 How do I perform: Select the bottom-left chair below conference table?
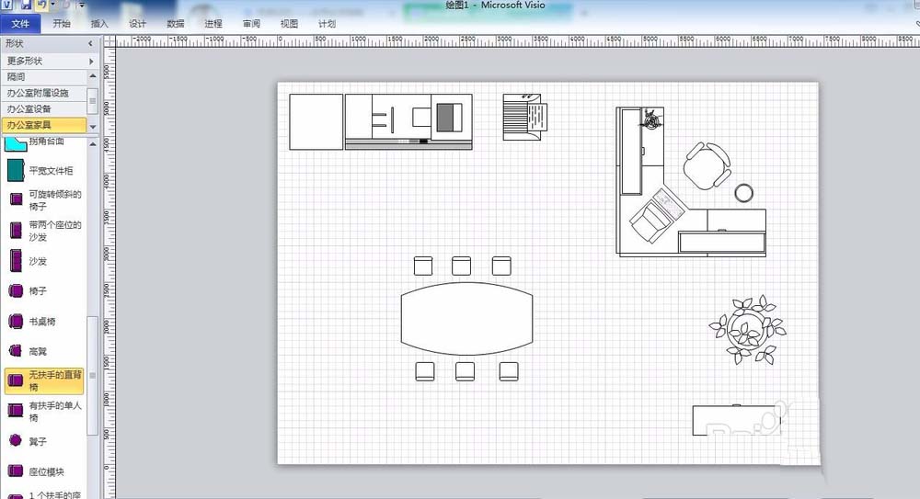click(425, 371)
